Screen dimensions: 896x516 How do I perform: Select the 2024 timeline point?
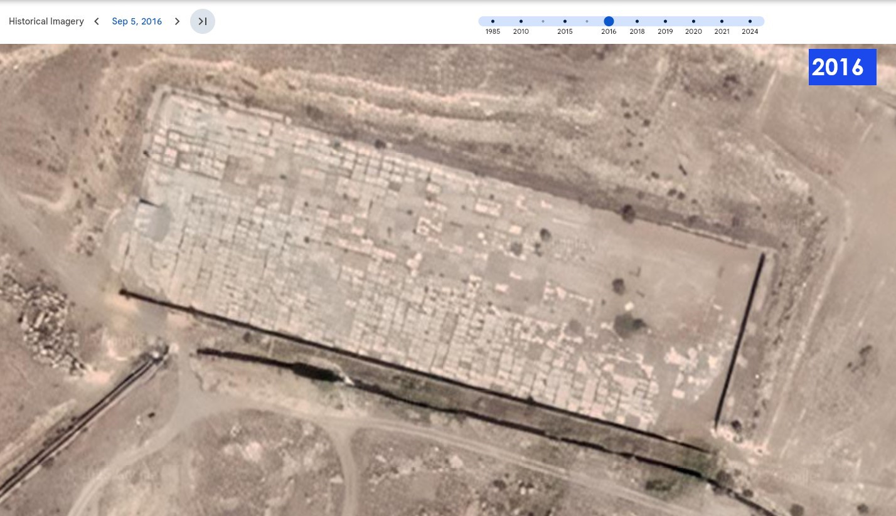750,21
